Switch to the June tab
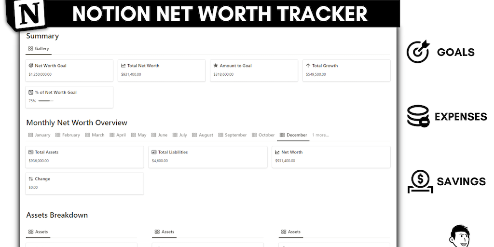This screenshot has height=247, width=494. [x=159, y=135]
